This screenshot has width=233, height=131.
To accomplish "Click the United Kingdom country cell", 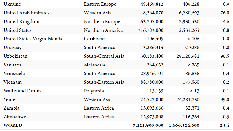I will [21, 21].
